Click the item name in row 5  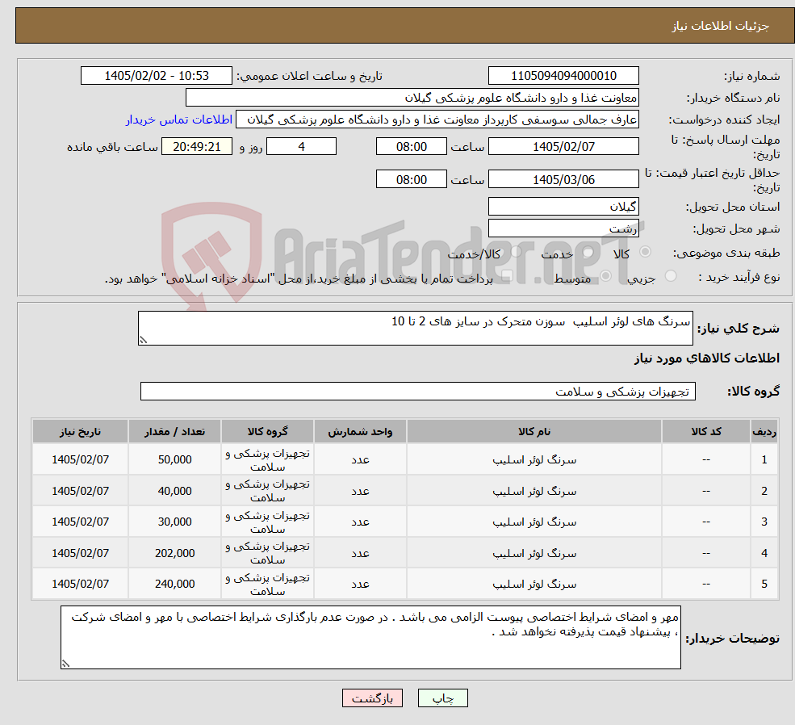(534, 585)
